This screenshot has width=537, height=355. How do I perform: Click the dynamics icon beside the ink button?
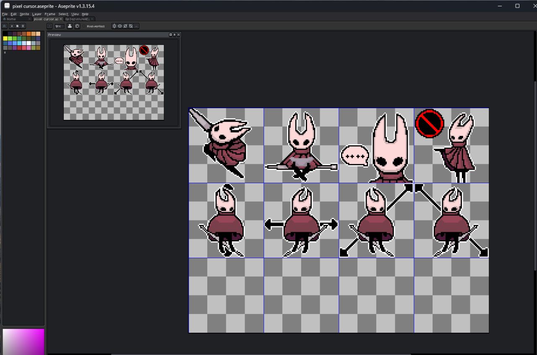coord(77,26)
